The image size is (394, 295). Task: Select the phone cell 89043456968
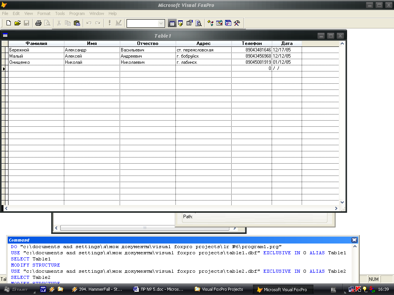(x=252, y=56)
